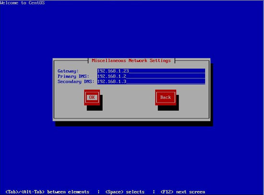
Task: Click the Primary DNS: label
Action: [73, 76]
